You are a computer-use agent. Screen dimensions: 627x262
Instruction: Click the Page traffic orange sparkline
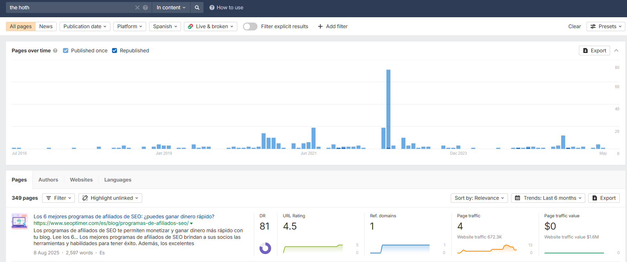487,249
